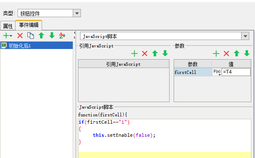
Task: Copy the selected event
Action: click(x=31, y=36)
